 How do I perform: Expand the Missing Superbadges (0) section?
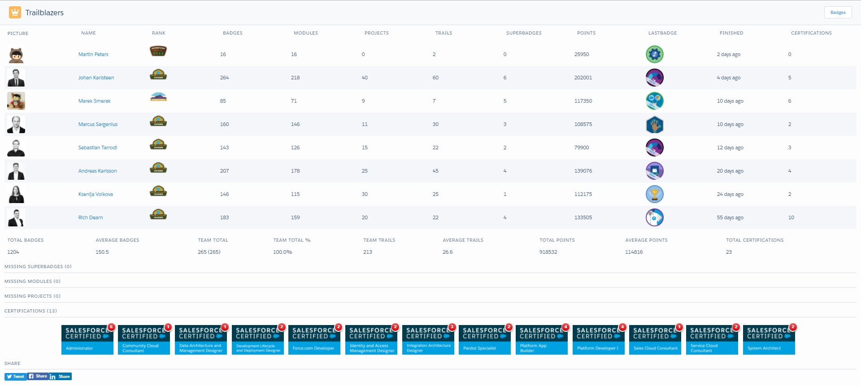38,266
